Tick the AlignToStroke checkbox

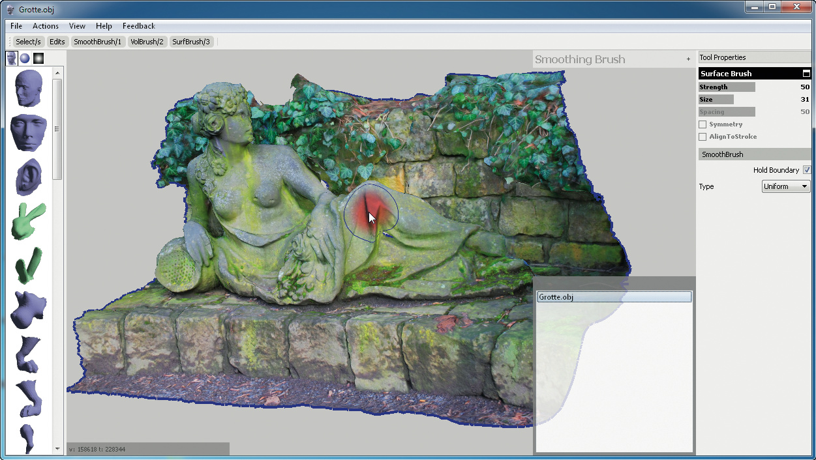click(703, 137)
